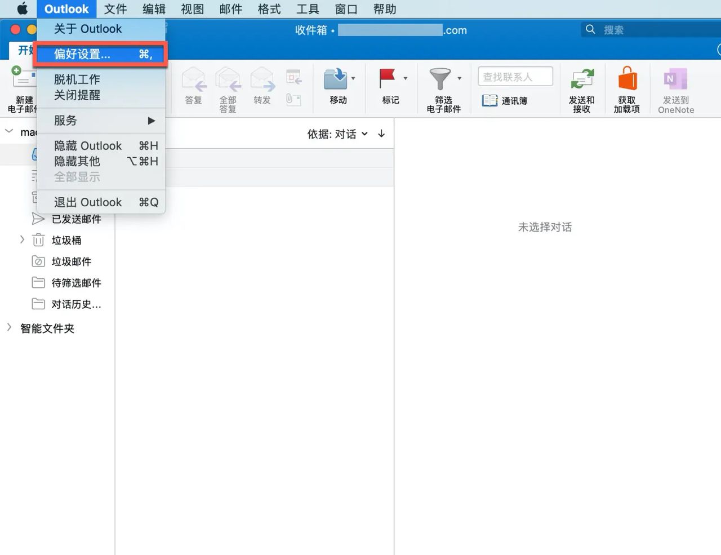Expand the 垃圾桶 folder chevron

coord(22,240)
